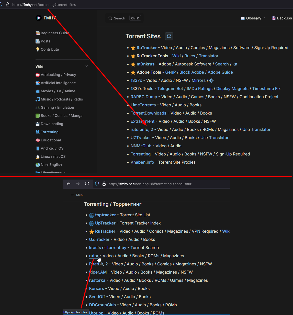Screen dimensions: 293x315
Task: Open the Knaben.info link
Action: click(142, 162)
